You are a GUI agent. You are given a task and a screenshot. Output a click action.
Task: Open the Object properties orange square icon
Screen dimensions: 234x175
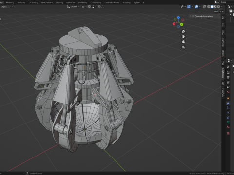228,98
